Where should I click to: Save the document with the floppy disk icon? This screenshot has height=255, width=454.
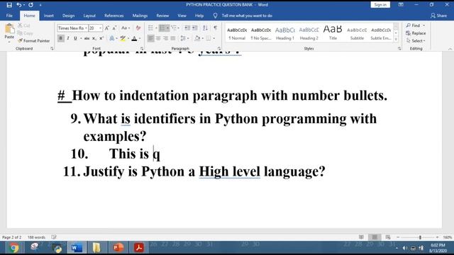9,5
